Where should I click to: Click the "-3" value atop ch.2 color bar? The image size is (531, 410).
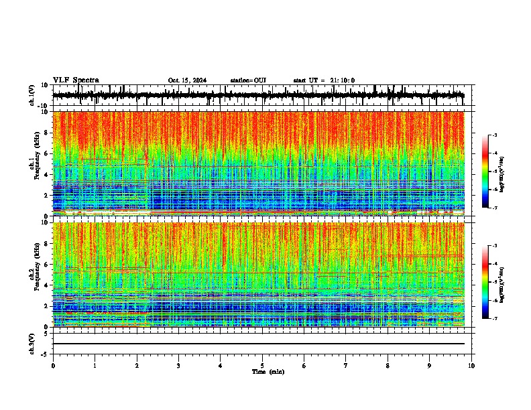[x=495, y=246]
